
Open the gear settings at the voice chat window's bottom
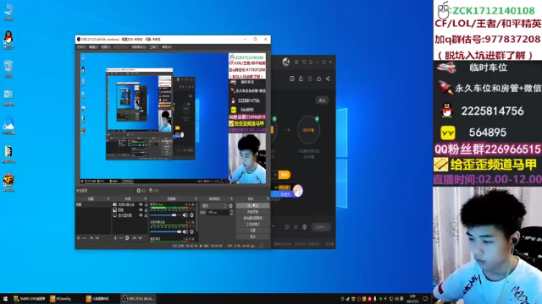click(305, 227)
